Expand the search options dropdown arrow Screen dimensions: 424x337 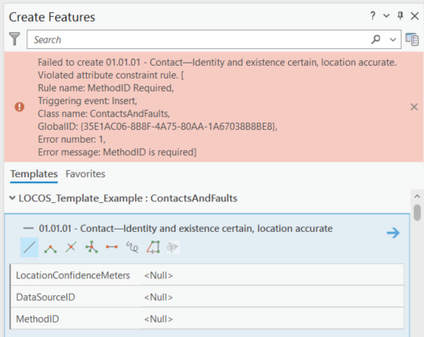pyautogui.click(x=393, y=39)
